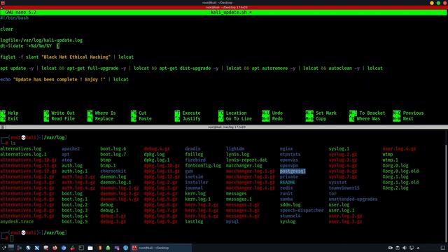Click the apache2 directory name
Screen dimensions: 448x252
pos(71,149)
